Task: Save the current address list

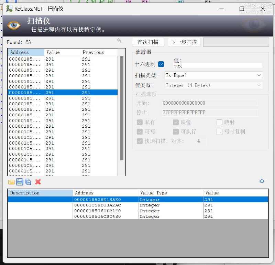Action: [20, 182]
